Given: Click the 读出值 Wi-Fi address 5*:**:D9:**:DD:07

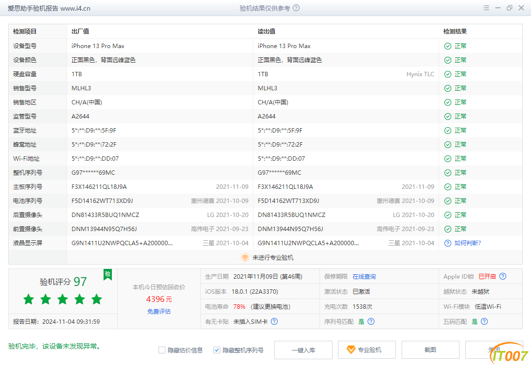Looking at the screenshot, I should point(282,158).
